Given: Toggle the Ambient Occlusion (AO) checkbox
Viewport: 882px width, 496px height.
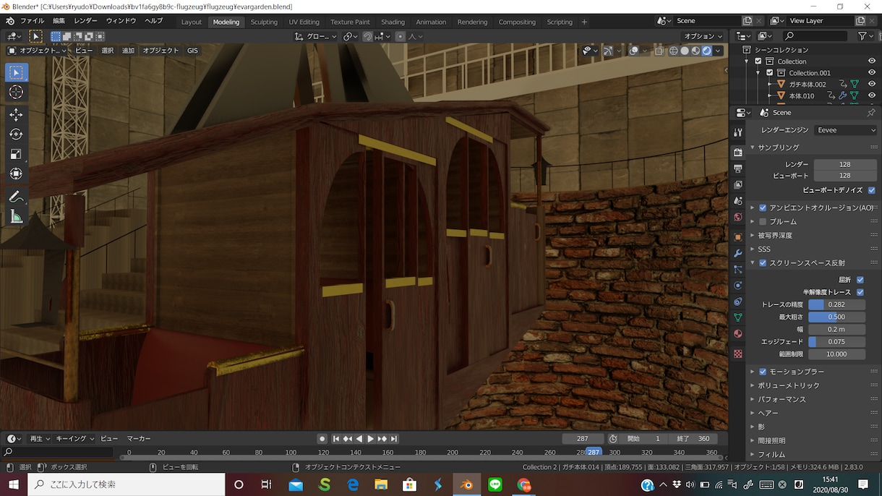Looking at the screenshot, I should (763, 208).
